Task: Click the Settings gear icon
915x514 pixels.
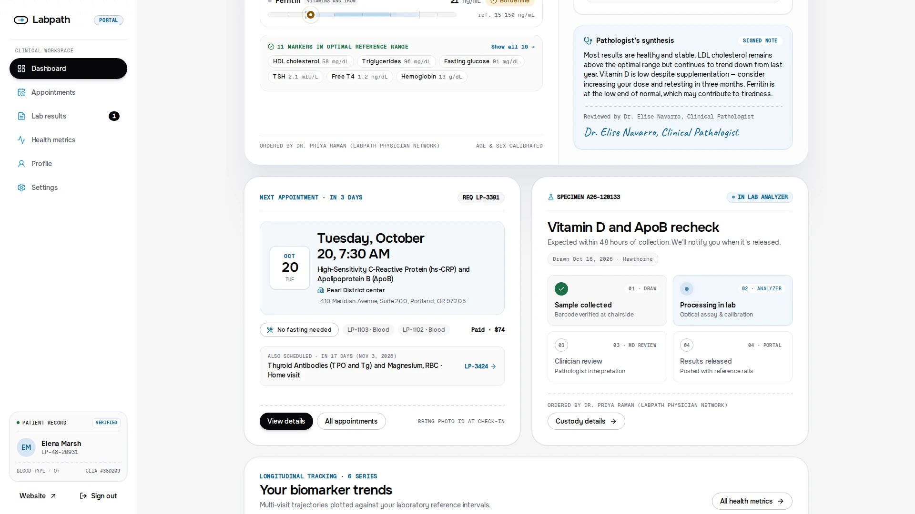Action: (x=21, y=188)
